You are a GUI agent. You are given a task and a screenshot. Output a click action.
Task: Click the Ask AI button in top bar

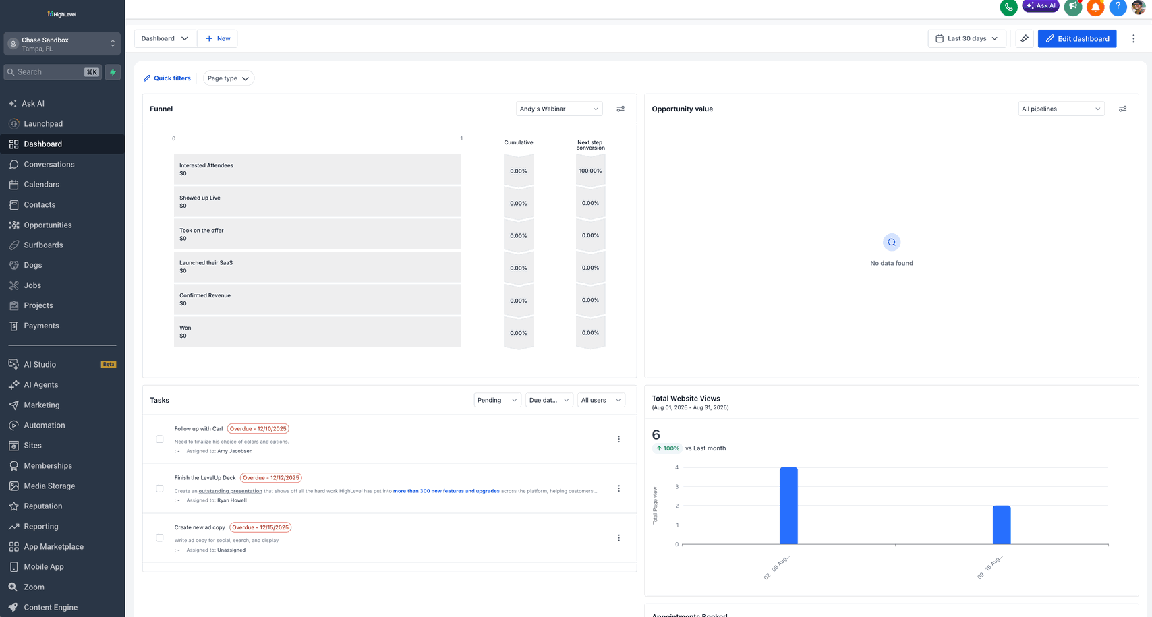point(1041,6)
